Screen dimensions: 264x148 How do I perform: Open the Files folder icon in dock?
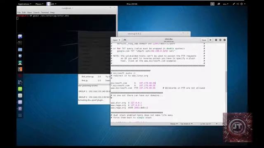click(20, 49)
